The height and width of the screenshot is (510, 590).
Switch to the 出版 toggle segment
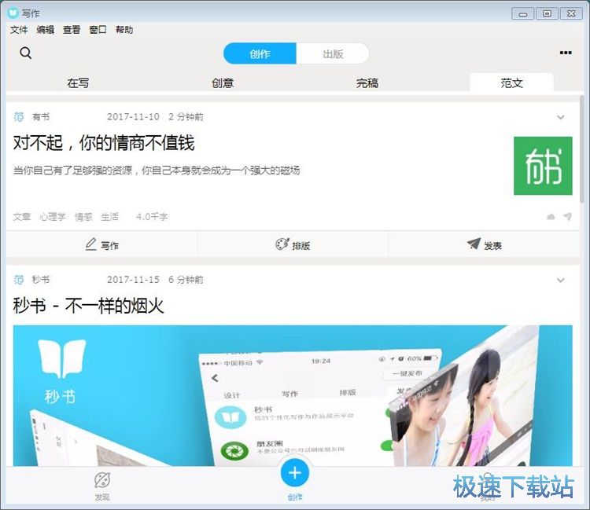pyautogui.click(x=333, y=53)
